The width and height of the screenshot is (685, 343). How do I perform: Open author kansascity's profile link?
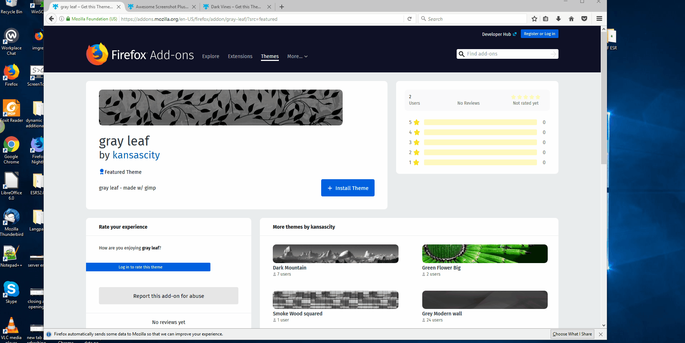(136, 155)
